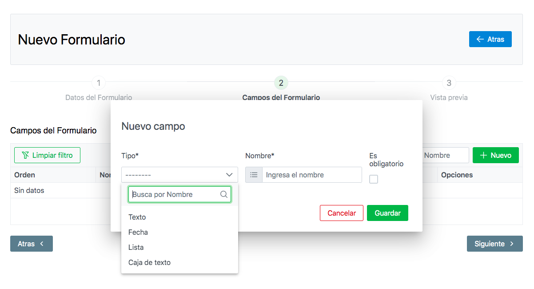Viewport: 534px width, 289px height.
Task: Click the list icon beside Nombre field
Action: 254,175
